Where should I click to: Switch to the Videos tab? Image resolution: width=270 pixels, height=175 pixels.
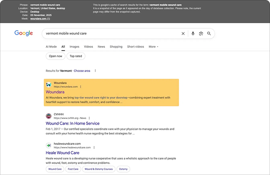88,47
